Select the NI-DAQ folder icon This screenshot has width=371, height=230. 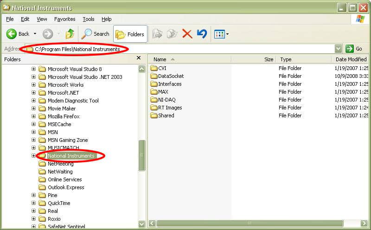[154, 100]
